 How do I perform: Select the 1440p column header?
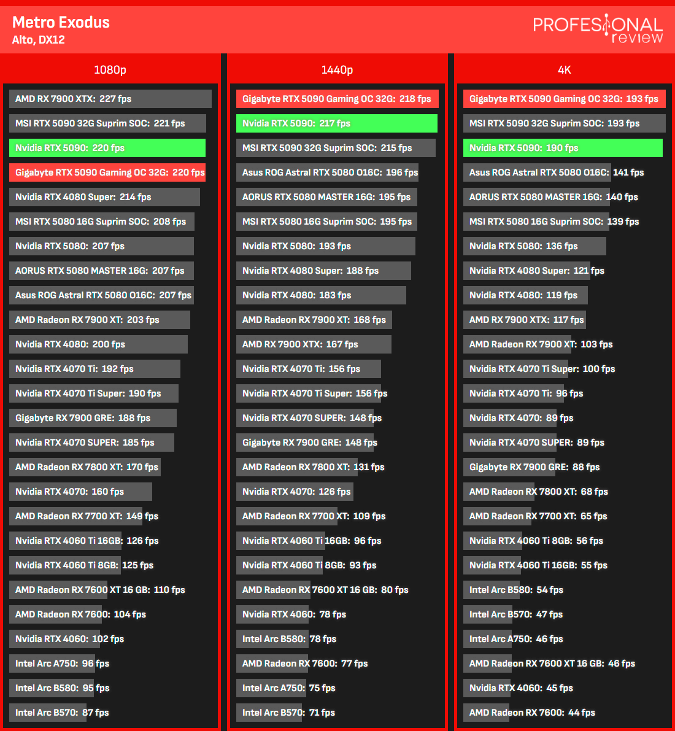point(337,69)
